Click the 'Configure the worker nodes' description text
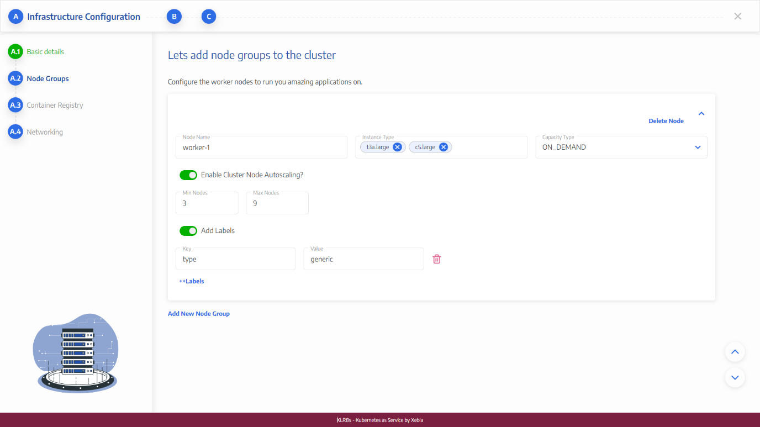Viewport: 760px width, 427px height. click(x=265, y=82)
